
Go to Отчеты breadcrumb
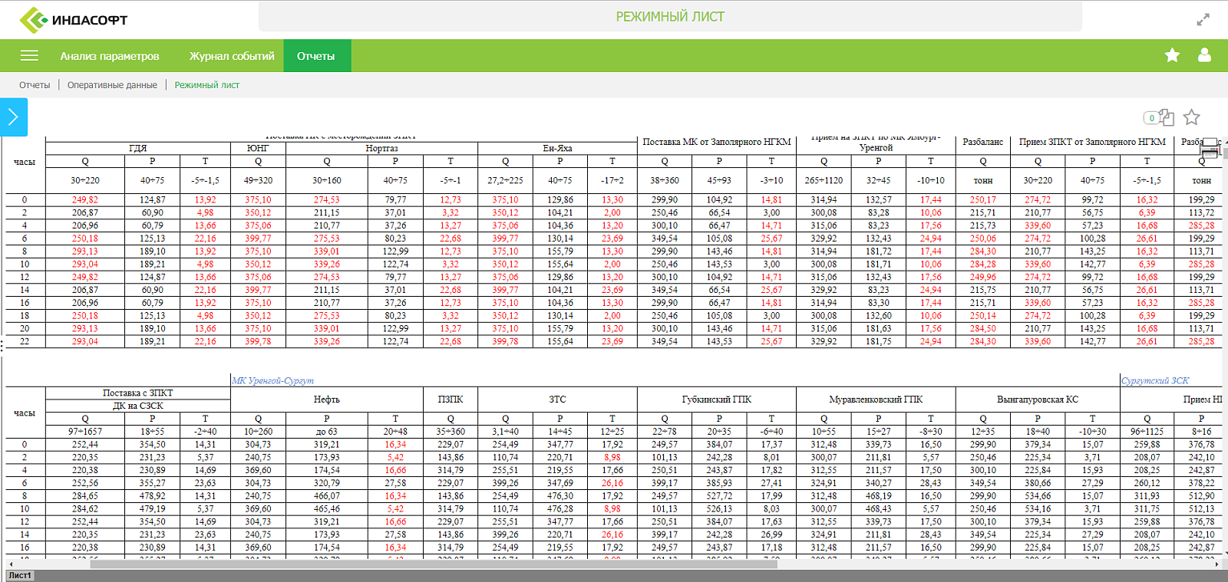pyautogui.click(x=35, y=85)
